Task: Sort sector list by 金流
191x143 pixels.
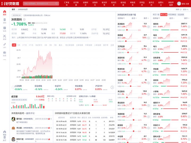Action: click(172, 18)
